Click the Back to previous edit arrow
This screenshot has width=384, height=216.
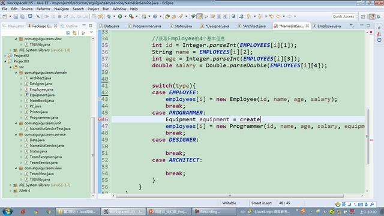coord(272,16)
